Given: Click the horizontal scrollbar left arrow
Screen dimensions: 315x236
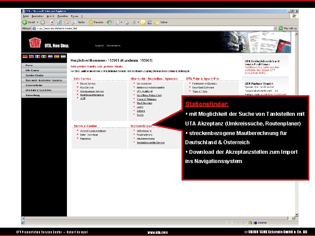Looking at the screenshot, I should [x=23, y=218].
